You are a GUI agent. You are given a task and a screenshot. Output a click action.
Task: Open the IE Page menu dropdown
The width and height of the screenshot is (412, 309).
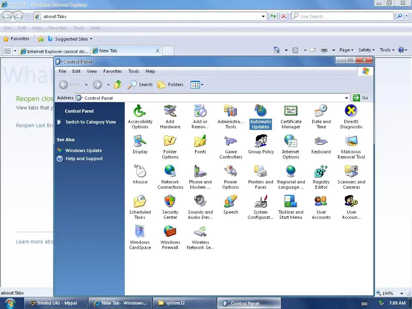[x=346, y=50]
